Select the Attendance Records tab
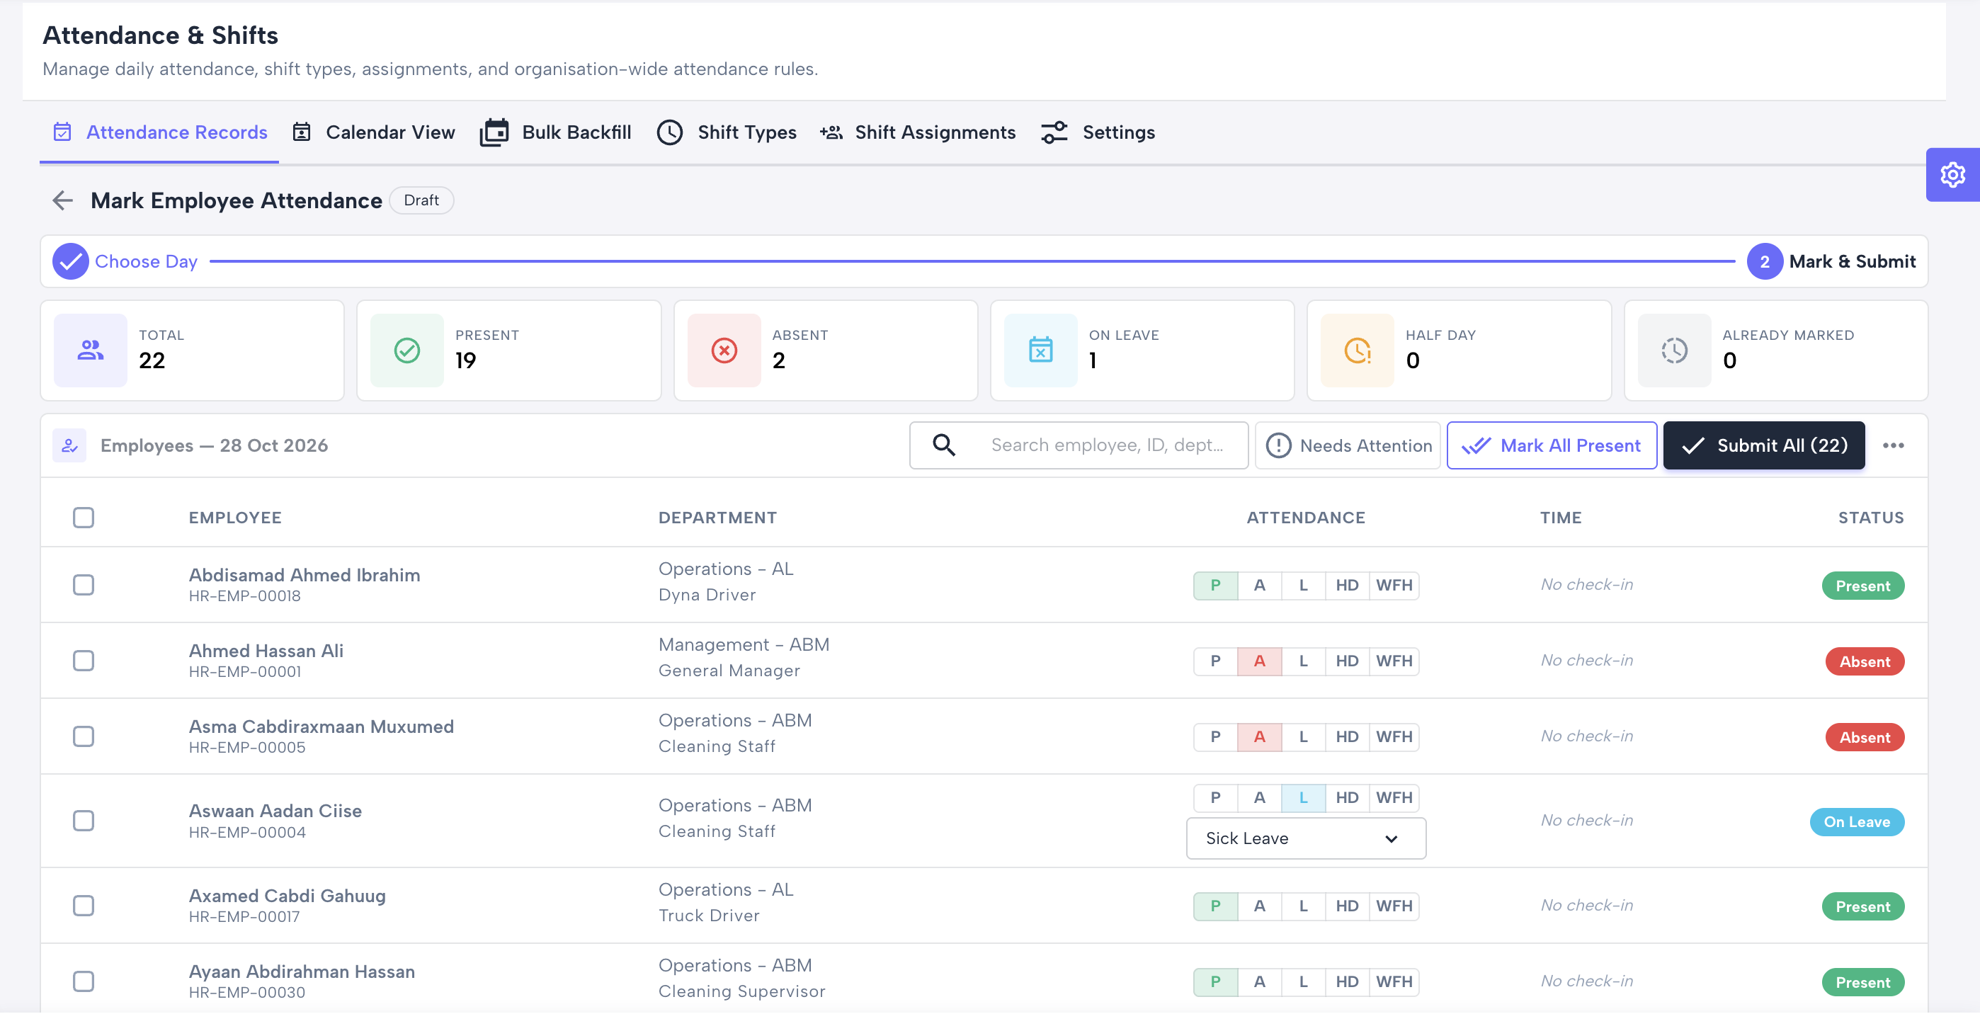The height and width of the screenshot is (1014, 1980). (160, 132)
